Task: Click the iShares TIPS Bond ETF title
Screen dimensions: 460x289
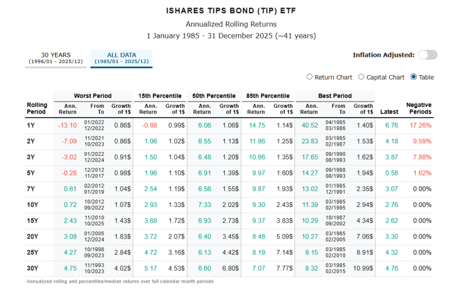Action: (x=231, y=11)
